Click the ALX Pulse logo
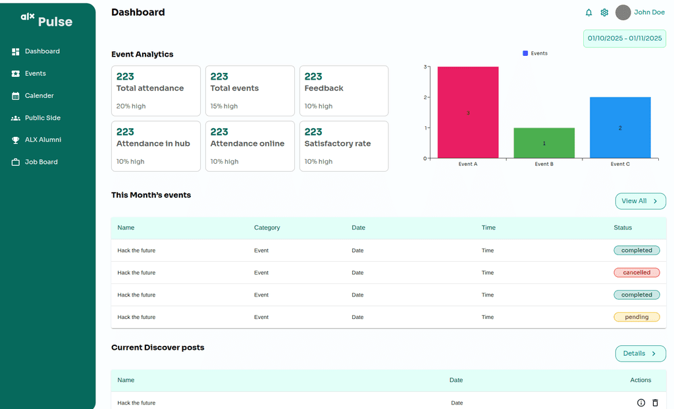Image resolution: width=674 pixels, height=409 pixels. pyautogui.click(x=47, y=20)
